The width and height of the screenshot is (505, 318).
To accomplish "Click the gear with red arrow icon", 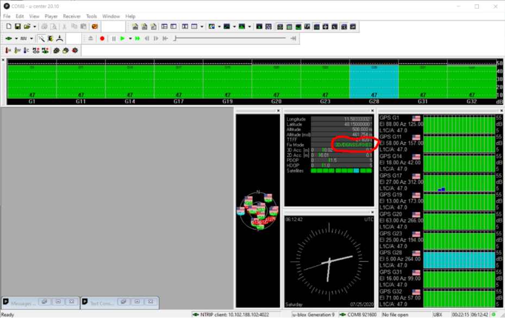I will (x=75, y=50).
